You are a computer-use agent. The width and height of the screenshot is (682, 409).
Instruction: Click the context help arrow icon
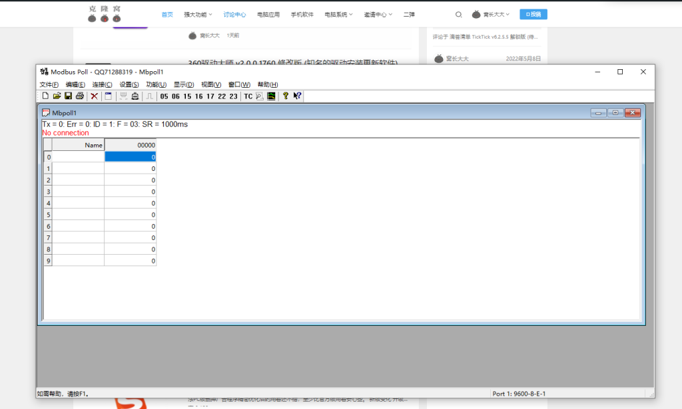[x=297, y=96]
